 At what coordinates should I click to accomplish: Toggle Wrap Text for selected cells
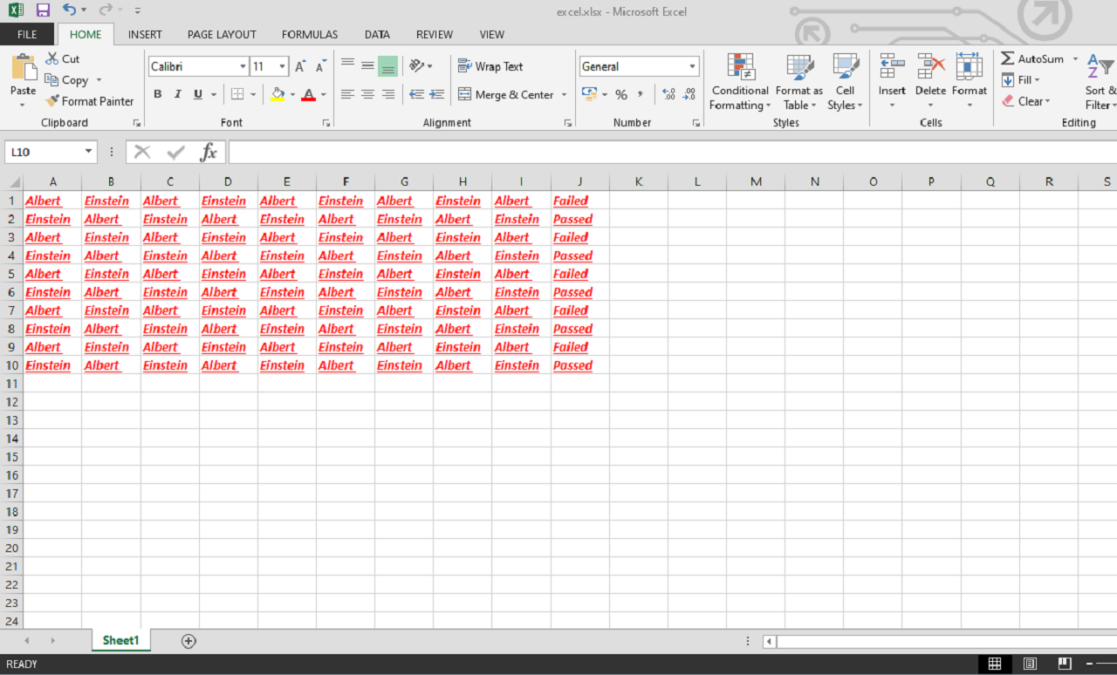[490, 66]
